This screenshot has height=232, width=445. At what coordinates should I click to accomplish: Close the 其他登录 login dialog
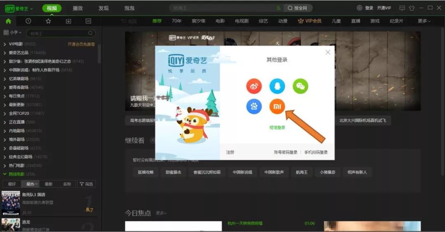[328, 52]
